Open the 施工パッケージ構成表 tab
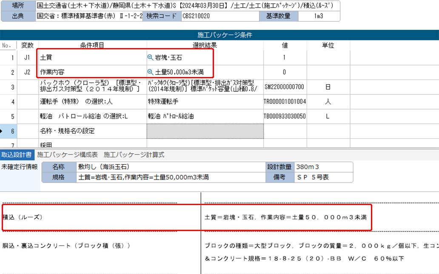439x274 pixels. point(67,154)
